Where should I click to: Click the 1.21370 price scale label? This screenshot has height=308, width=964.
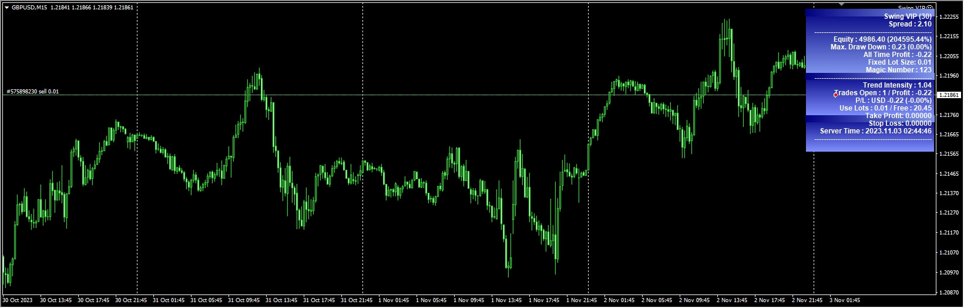tap(949, 193)
